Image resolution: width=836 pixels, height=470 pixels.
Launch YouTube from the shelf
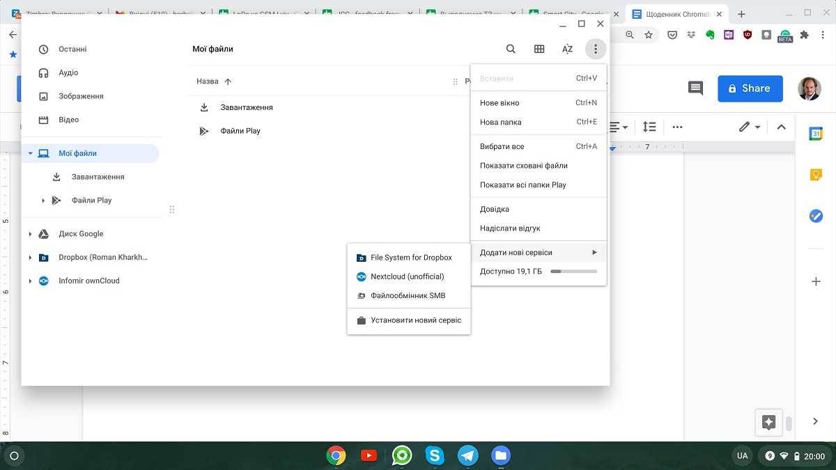[369, 456]
